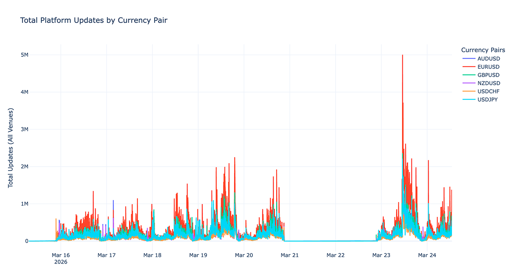The width and height of the screenshot is (517, 279).
Task: Select the Currency Pairs legend header
Action: tap(483, 50)
